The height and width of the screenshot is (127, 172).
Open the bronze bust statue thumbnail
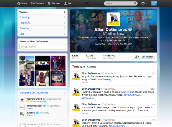[42, 79]
